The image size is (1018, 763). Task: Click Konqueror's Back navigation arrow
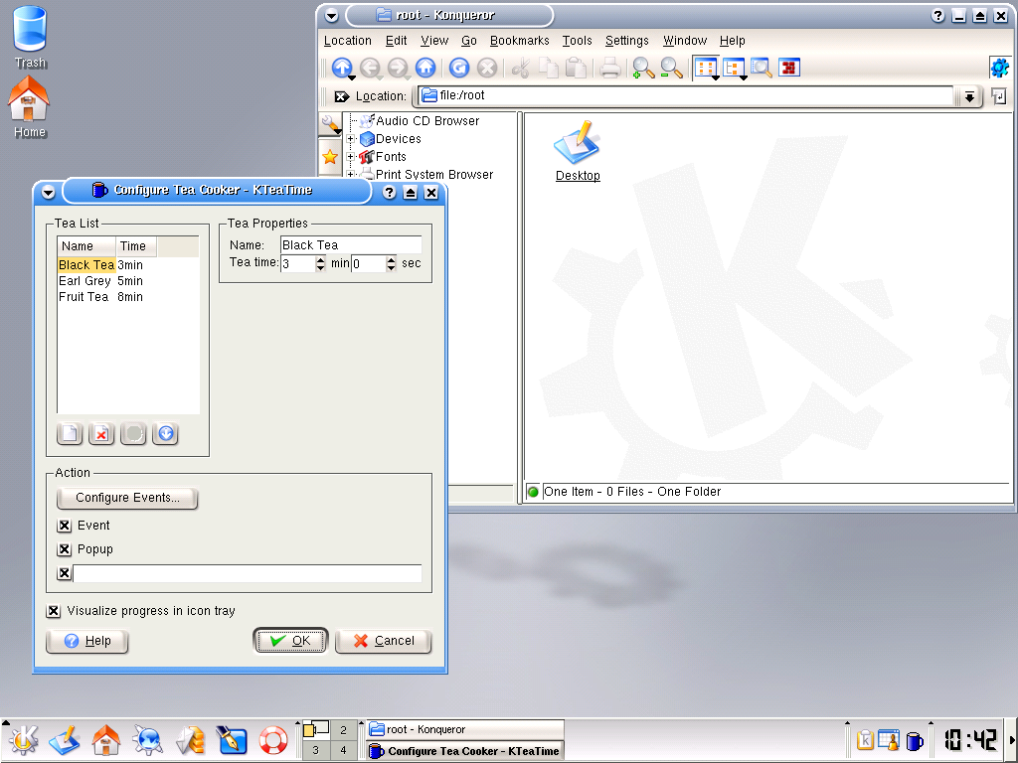coord(370,68)
